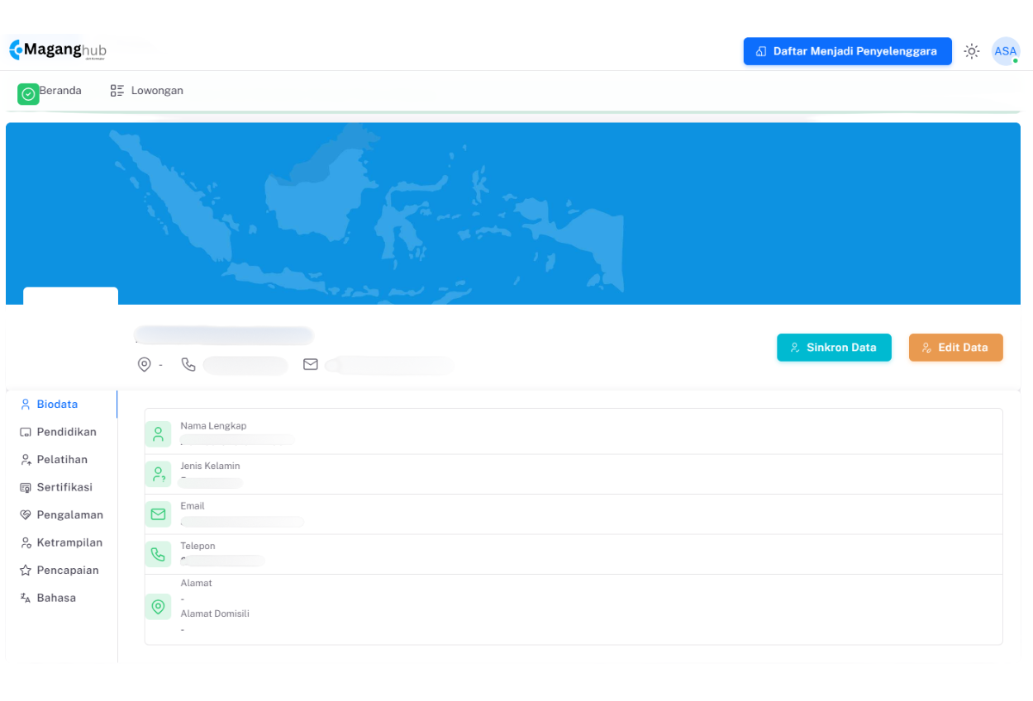Click the Alamat Domisili label
The width and height of the screenshot is (1033, 701).
click(215, 613)
